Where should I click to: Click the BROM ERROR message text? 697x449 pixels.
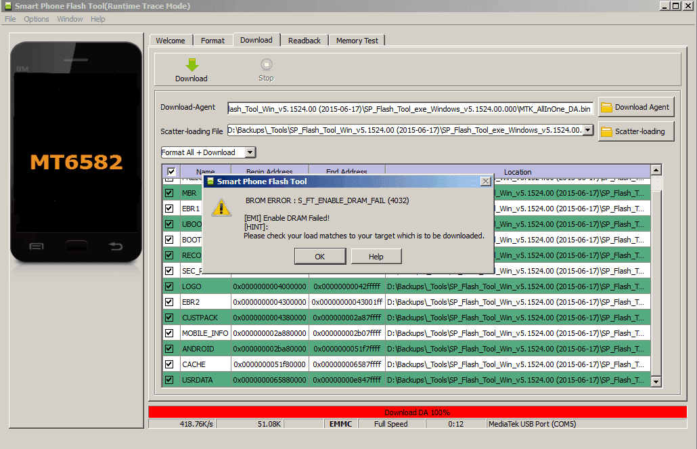click(x=327, y=200)
